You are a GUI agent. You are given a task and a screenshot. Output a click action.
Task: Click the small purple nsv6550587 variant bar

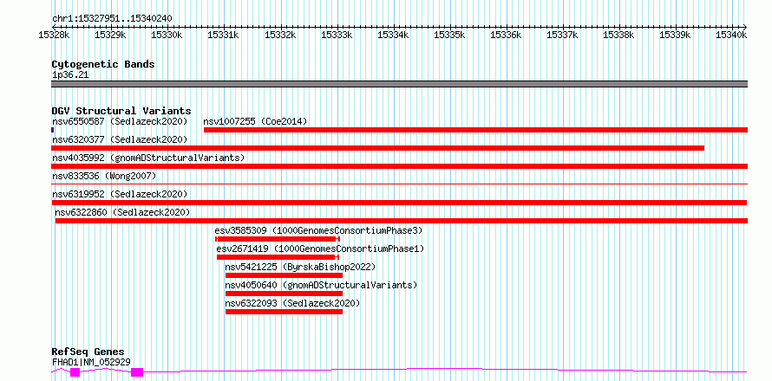53,130
